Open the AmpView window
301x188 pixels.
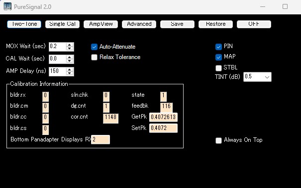(101, 24)
